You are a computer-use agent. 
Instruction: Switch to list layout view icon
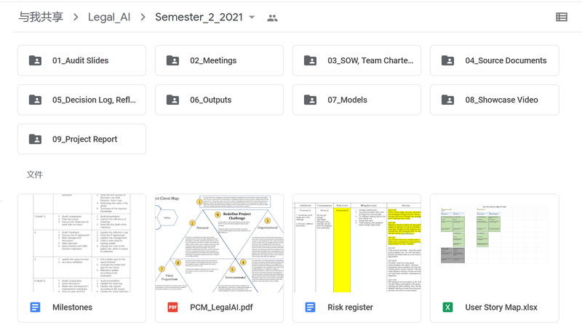(x=561, y=17)
